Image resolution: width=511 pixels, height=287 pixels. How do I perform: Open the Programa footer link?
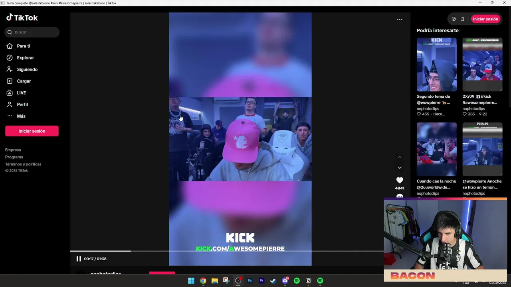[x=14, y=157]
